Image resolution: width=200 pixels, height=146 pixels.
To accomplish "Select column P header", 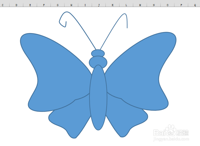I will (181, 5).
